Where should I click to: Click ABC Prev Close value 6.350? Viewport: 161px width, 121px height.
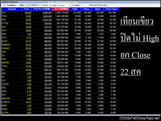[x=113, y=74]
